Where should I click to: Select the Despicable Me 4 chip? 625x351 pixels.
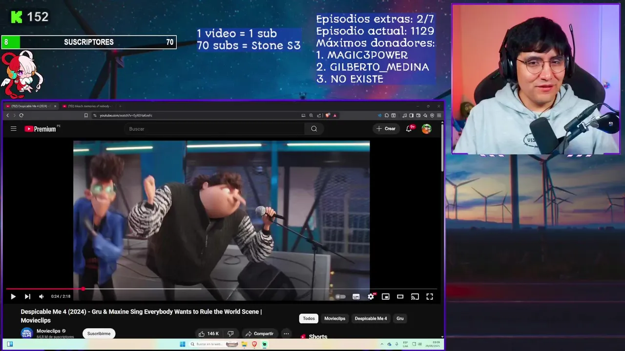[371, 318]
